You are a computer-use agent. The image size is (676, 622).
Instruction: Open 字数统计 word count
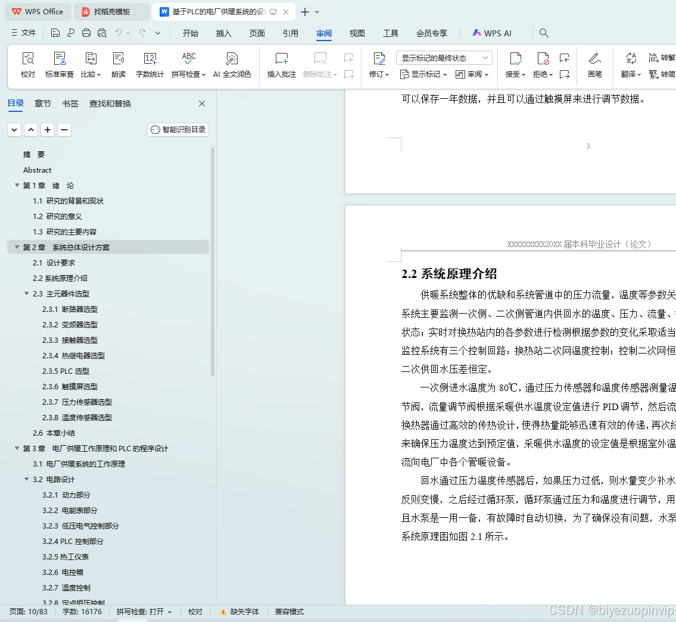point(149,65)
